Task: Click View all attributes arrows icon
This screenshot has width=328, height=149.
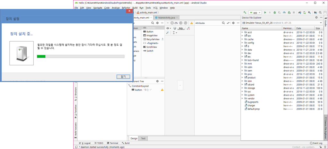Action: (x=228, y=23)
